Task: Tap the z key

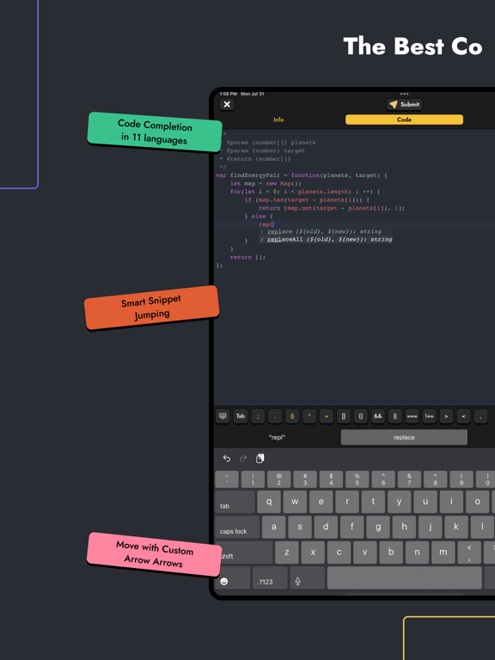Action: click(287, 553)
